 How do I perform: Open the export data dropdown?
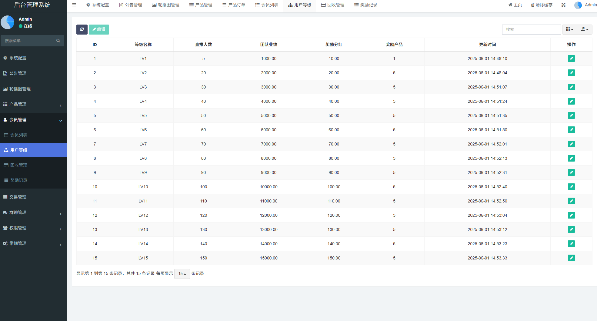(x=585, y=29)
